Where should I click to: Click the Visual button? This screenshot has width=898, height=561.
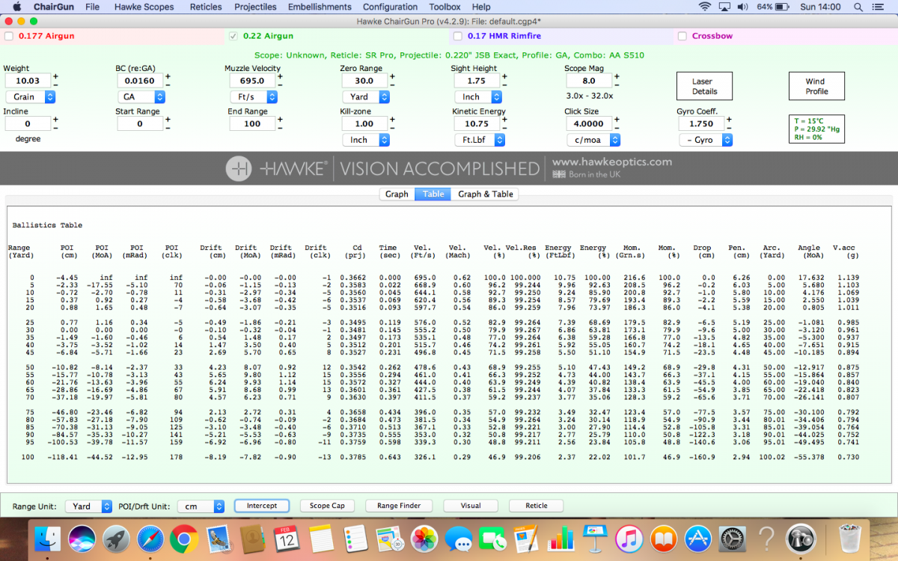[471, 506]
